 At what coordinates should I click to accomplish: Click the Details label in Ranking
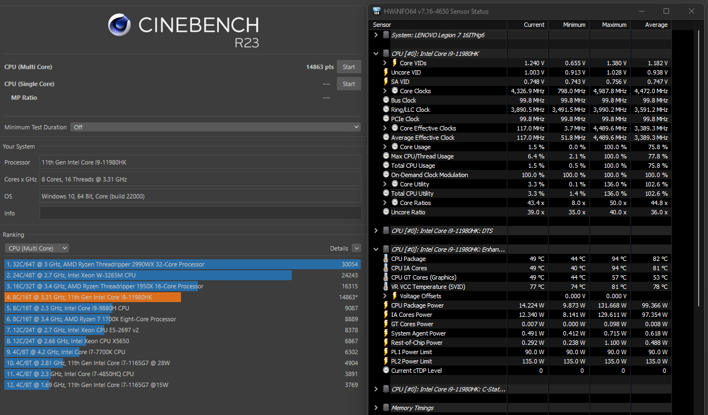[x=339, y=248]
